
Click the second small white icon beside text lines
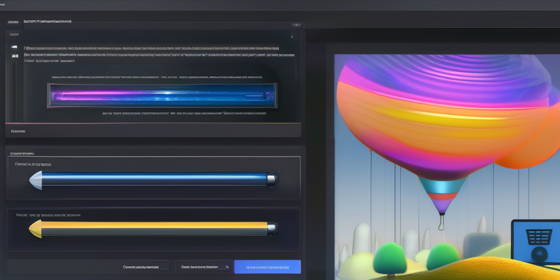[15, 56]
